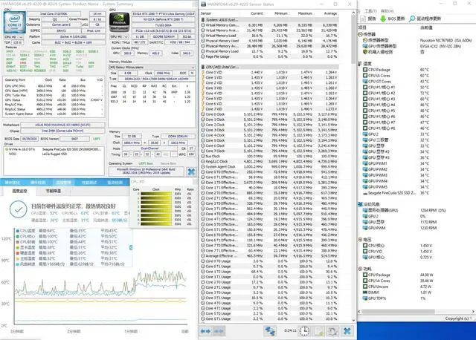The width and height of the screenshot is (476, 340).
Task: Click the checkmark circle status icon
Action: tap(18, 209)
